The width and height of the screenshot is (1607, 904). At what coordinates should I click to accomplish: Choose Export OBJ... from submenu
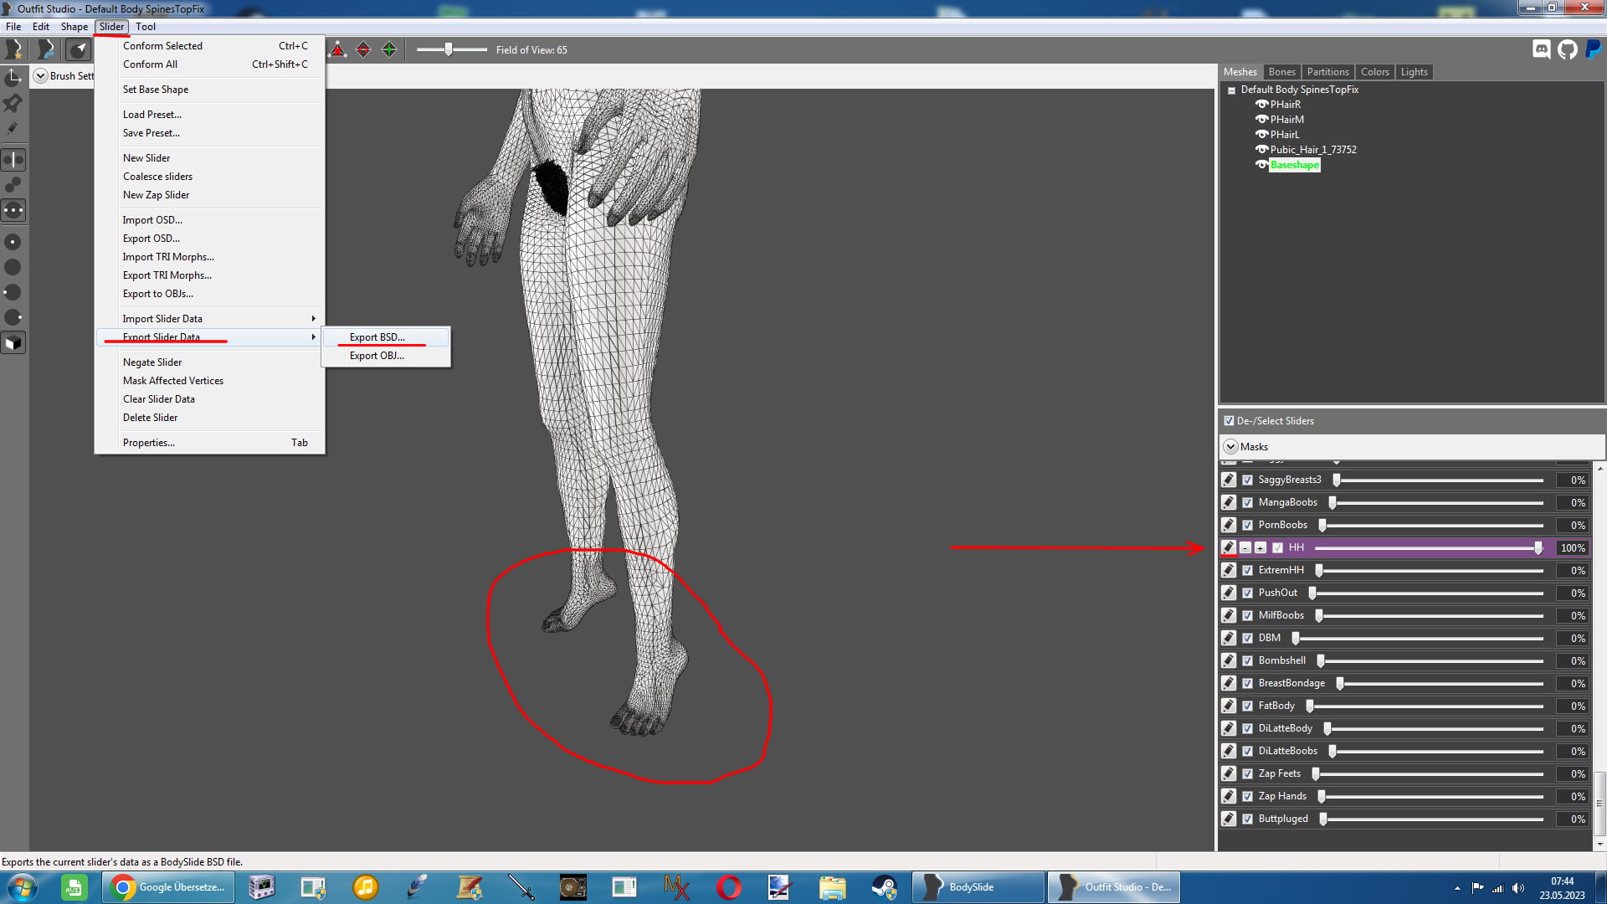click(386, 356)
